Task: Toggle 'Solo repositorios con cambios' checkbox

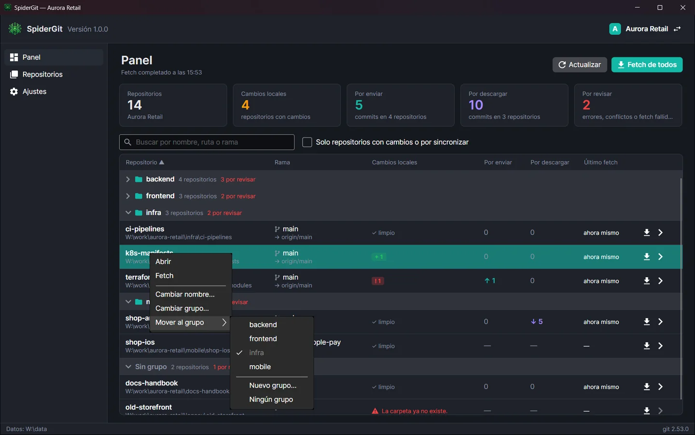Action: coord(307,142)
